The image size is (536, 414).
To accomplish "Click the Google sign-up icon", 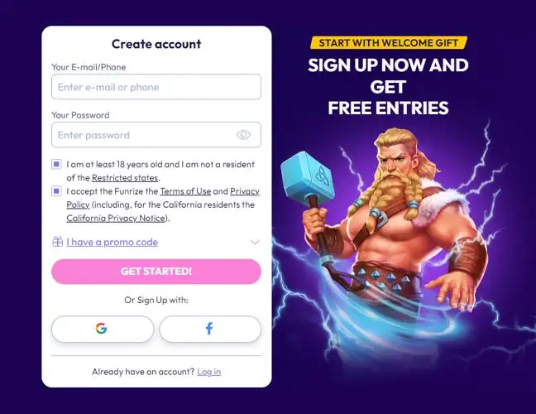I will point(101,329).
